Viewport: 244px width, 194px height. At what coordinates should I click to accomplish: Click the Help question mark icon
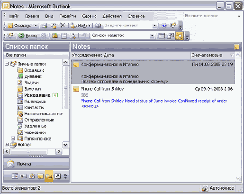coord(164,25)
